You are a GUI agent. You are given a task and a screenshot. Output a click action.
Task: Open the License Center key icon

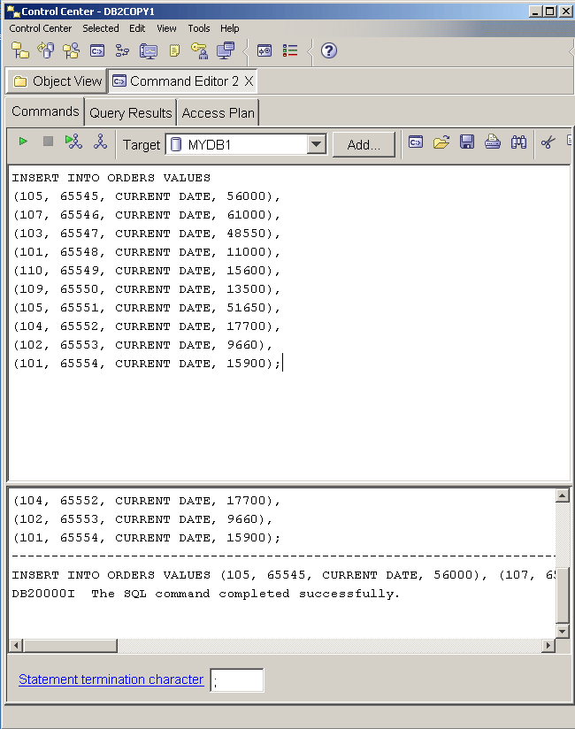pyautogui.click(x=199, y=50)
